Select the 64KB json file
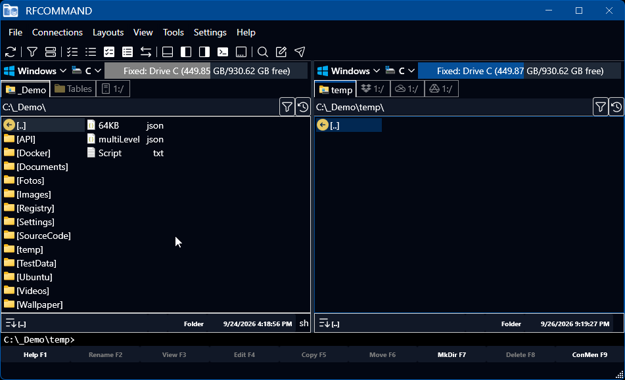625x380 pixels. (126, 125)
